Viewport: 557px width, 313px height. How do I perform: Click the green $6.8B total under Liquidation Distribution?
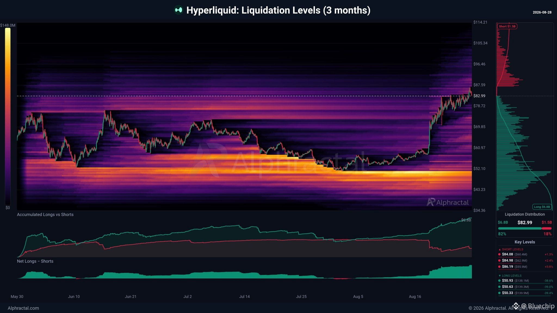point(503,223)
